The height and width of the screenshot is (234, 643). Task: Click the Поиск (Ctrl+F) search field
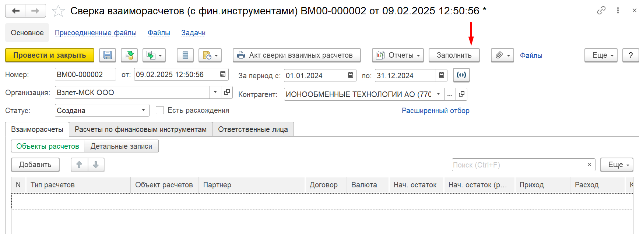518,165
